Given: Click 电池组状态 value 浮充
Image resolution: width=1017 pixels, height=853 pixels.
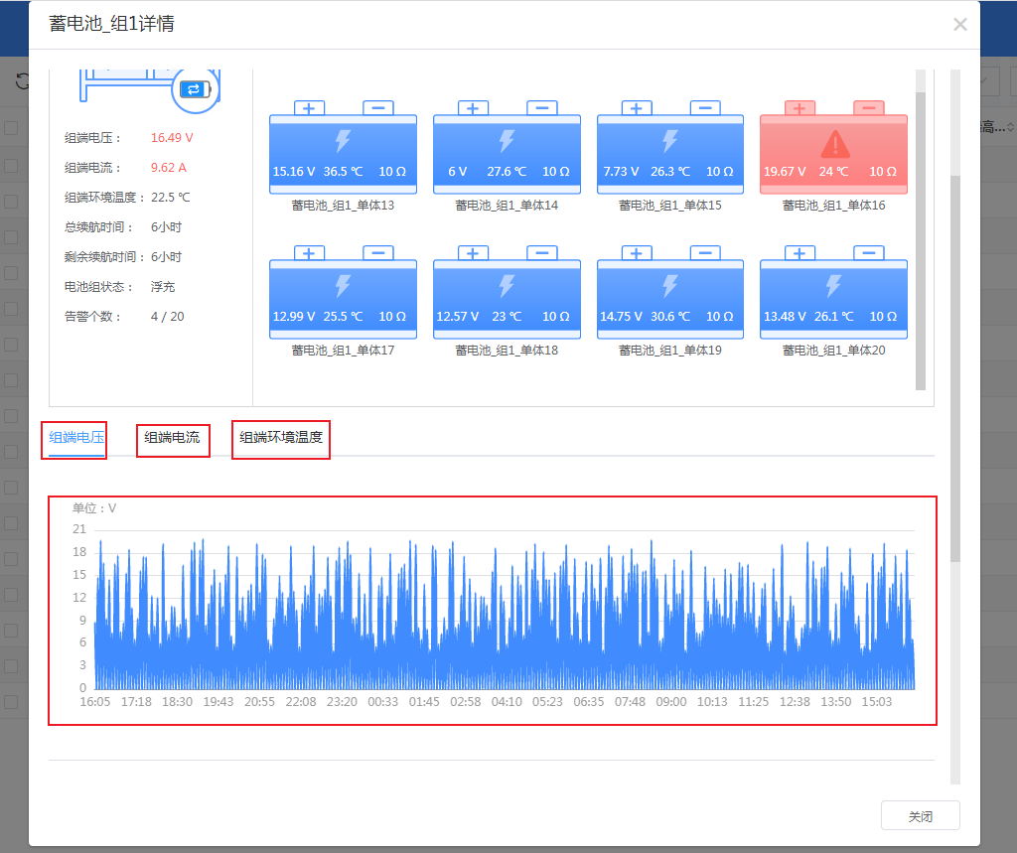Looking at the screenshot, I should [163, 287].
